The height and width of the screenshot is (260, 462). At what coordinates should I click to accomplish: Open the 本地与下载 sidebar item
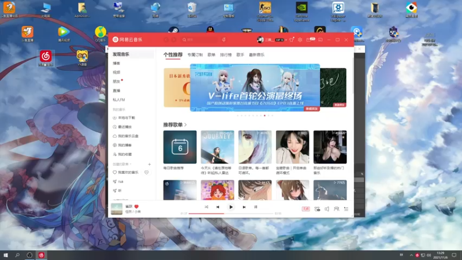(124, 118)
